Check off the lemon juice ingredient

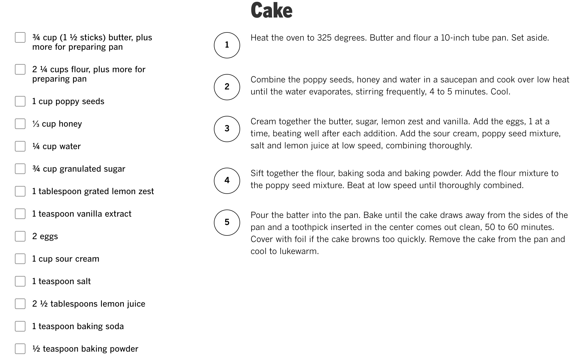coord(20,304)
